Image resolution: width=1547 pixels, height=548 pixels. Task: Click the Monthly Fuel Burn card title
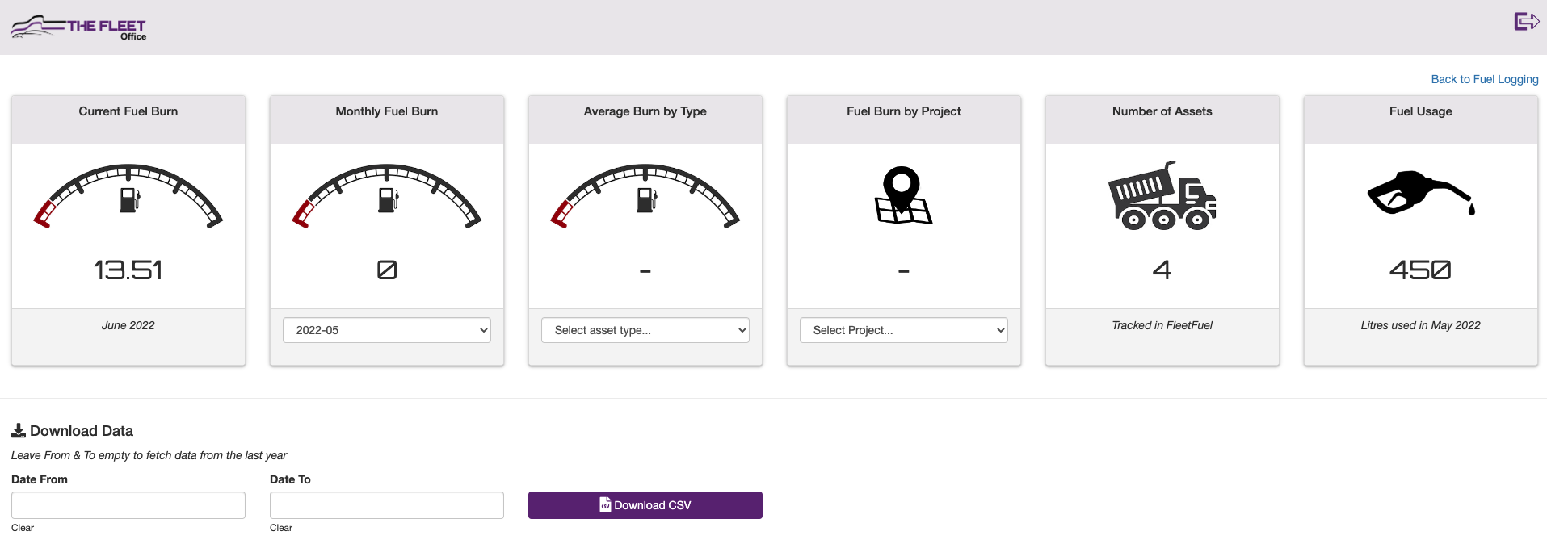point(387,111)
